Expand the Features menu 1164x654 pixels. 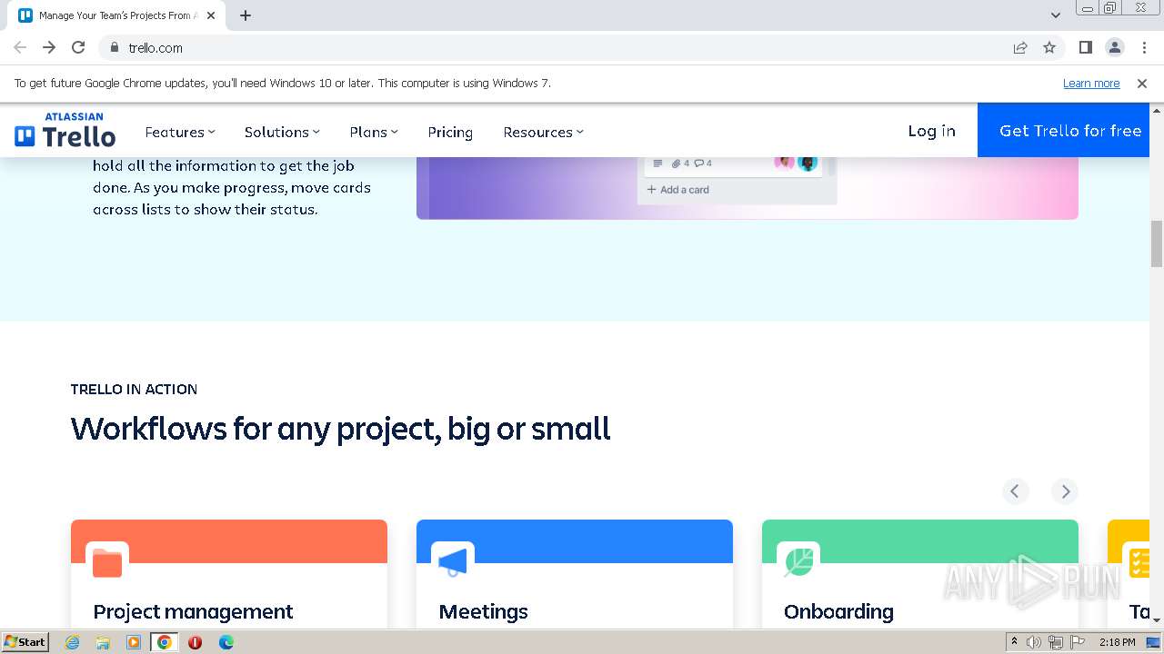tap(180, 132)
